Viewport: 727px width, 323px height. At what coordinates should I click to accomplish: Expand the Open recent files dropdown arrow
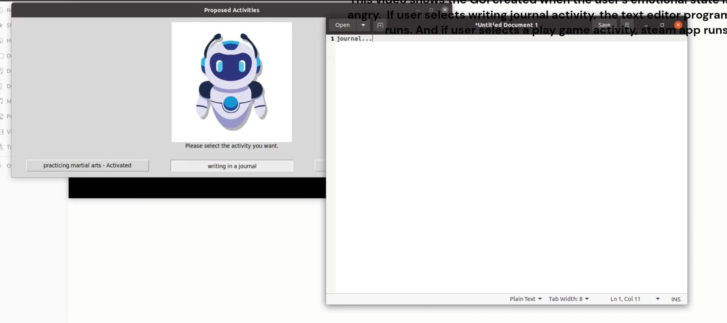pos(363,25)
